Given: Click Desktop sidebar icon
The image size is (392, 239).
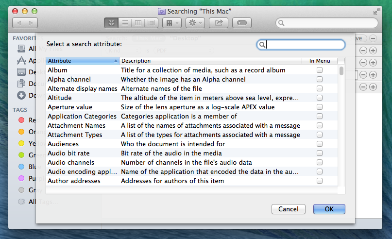Looking at the screenshot, I should [x=21, y=72].
